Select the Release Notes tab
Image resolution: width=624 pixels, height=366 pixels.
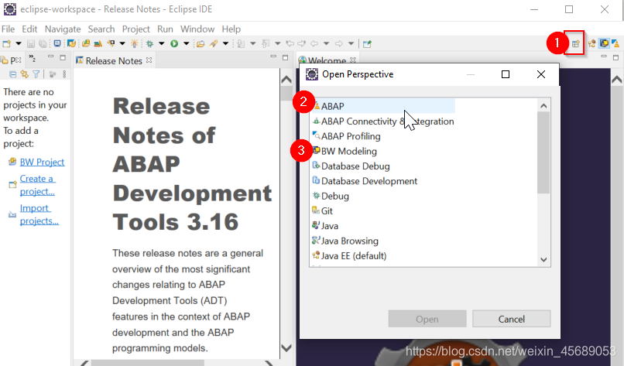114,61
